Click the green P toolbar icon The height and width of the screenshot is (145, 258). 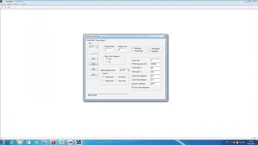coord(5,7)
